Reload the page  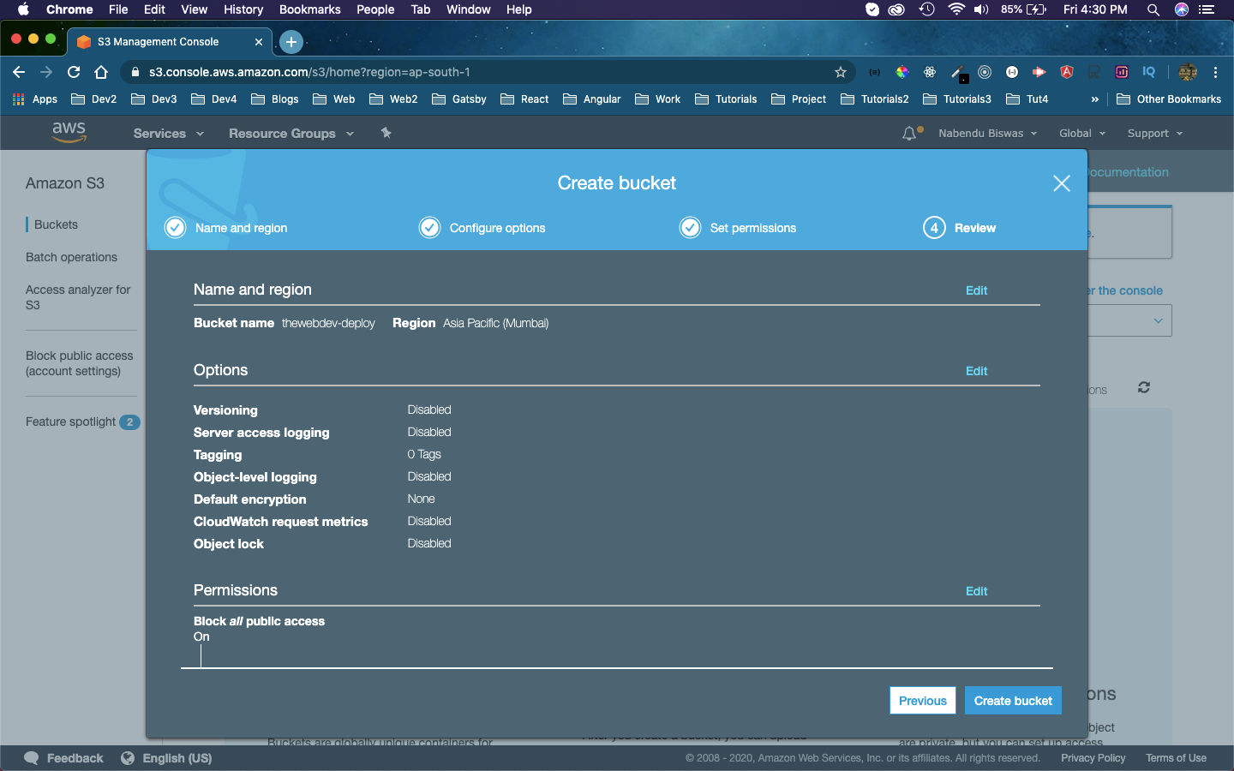coord(74,72)
